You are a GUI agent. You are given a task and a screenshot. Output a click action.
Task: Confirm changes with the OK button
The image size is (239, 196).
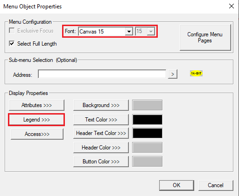pos(176,185)
